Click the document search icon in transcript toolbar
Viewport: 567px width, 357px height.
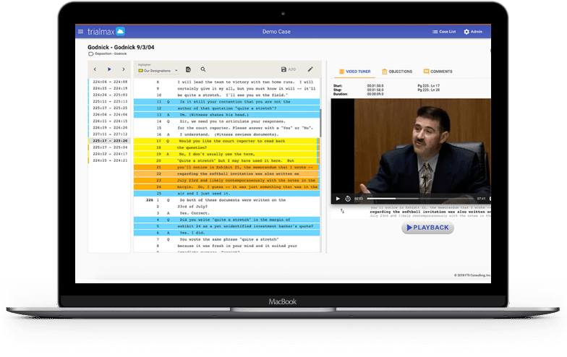pyautogui.click(x=188, y=69)
